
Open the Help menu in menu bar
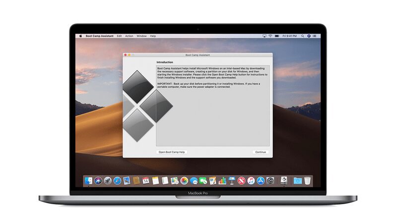pyautogui.click(x=153, y=36)
